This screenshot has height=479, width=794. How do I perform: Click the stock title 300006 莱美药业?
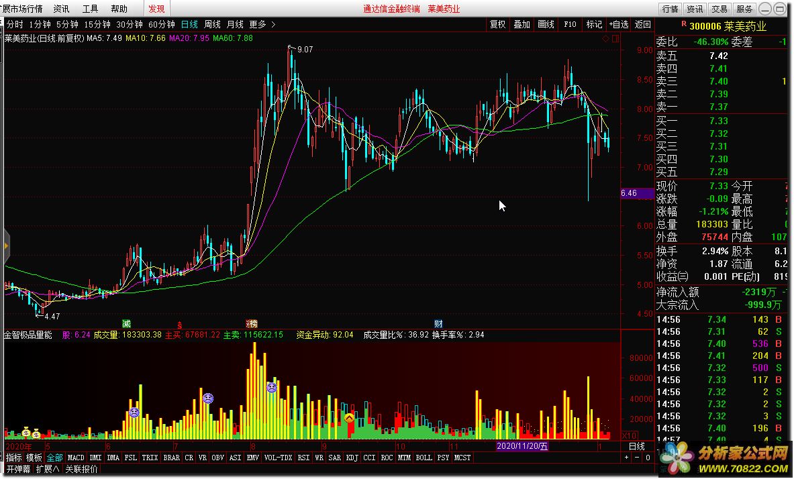click(x=728, y=26)
